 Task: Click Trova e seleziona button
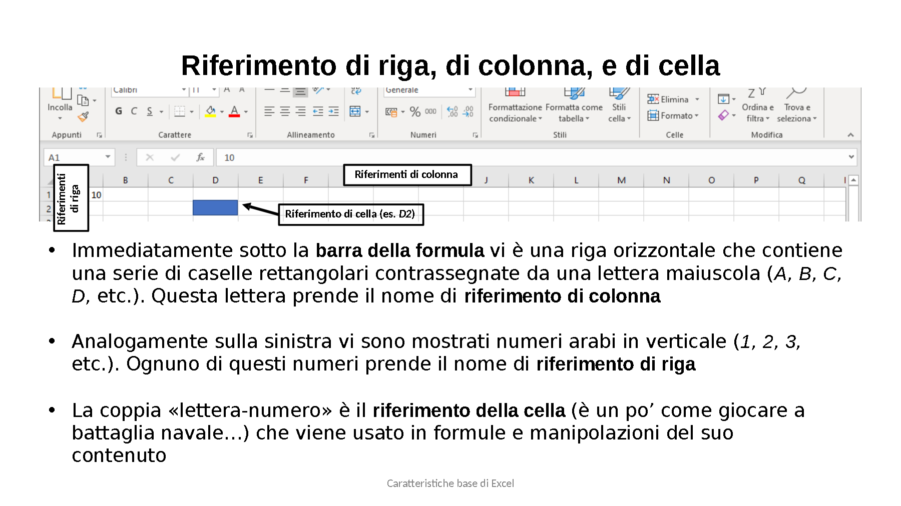click(797, 112)
